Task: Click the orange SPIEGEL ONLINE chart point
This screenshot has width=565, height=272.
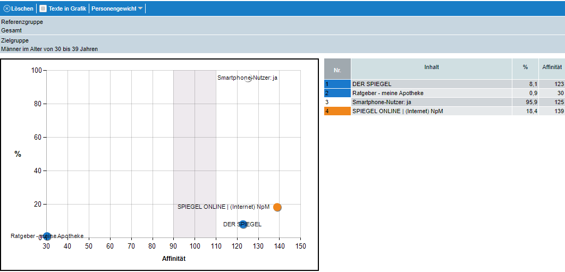Action: pos(277,207)
